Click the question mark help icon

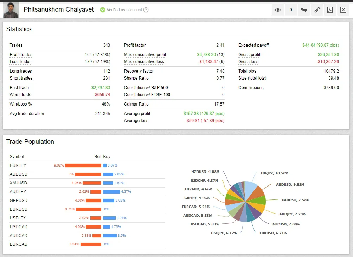pyautogui.click(x=146, y=10)
